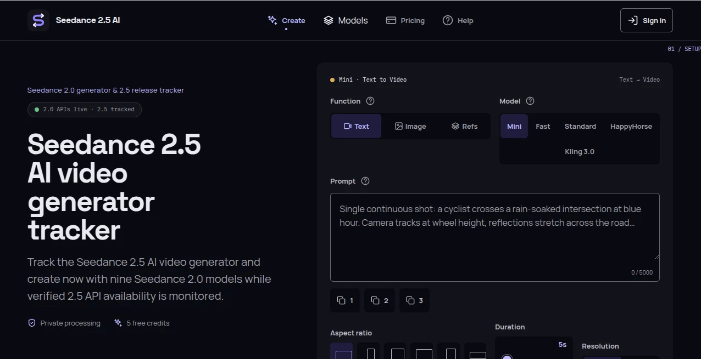
Task: Open the help tooltip next to Function
Action: pyautogui.click(x=370, y=101)
